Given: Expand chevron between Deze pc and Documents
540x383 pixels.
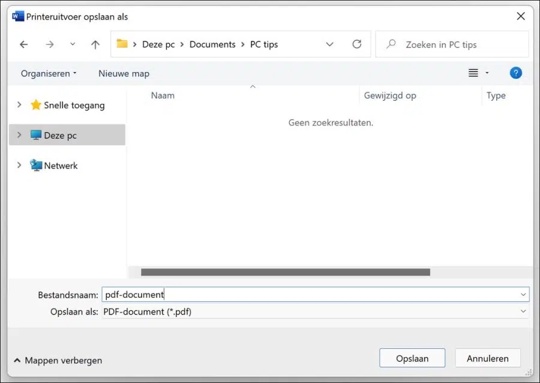Looking at the screenshot, I should [182, 44].
